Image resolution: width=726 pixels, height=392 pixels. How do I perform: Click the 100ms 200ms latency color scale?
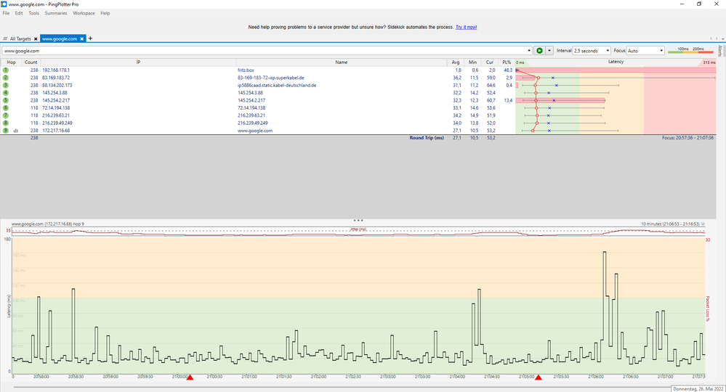coord(690,51)
